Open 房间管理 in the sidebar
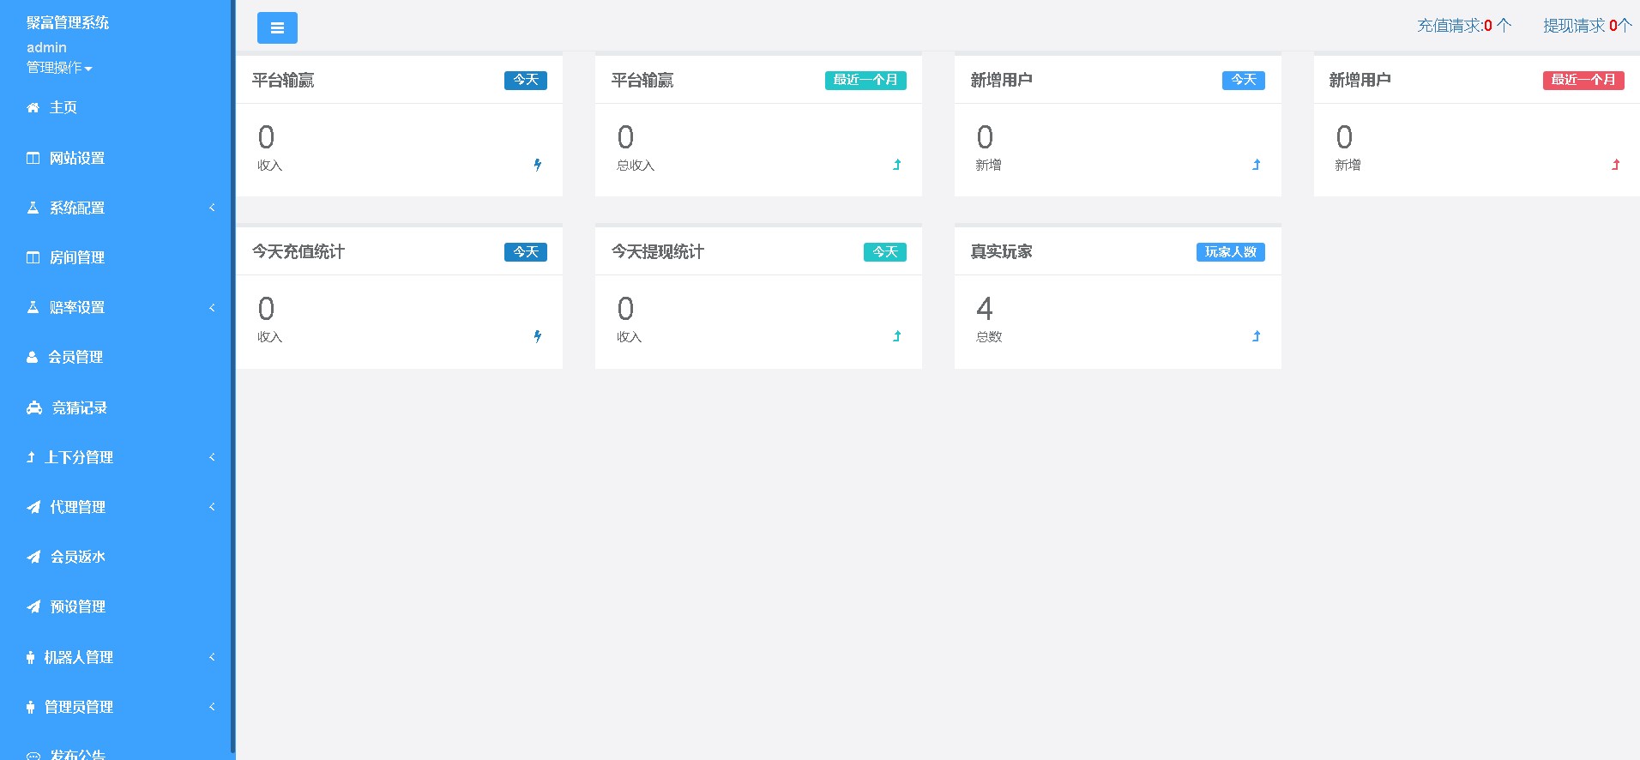 point(76,257)
